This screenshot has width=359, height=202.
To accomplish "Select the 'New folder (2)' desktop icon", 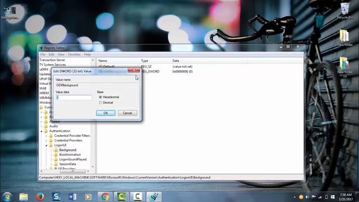I will 345,67.
